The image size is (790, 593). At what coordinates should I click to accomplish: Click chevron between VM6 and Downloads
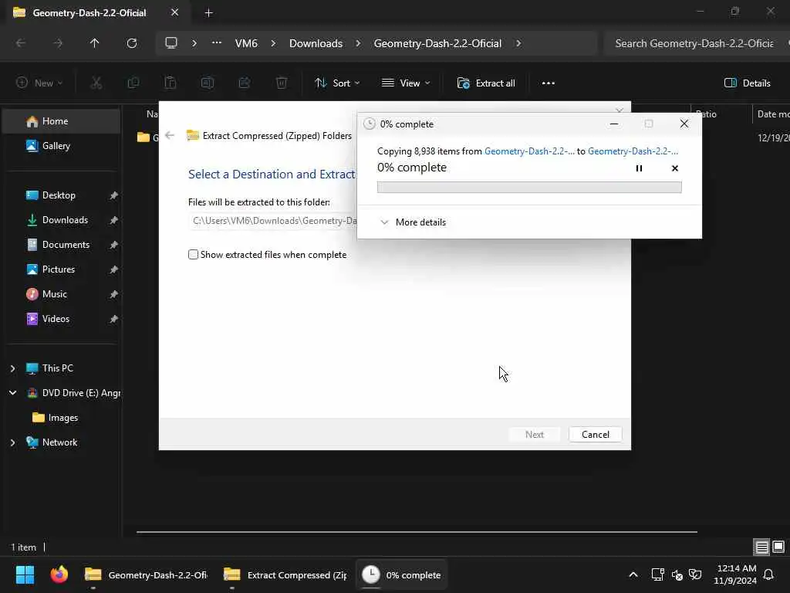click(x=273, y=43)
